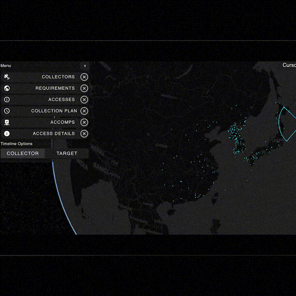The height and width of the screenshot is (296, 296).
Task: Switch timeline option to TARGET
Action: [67, 153]
